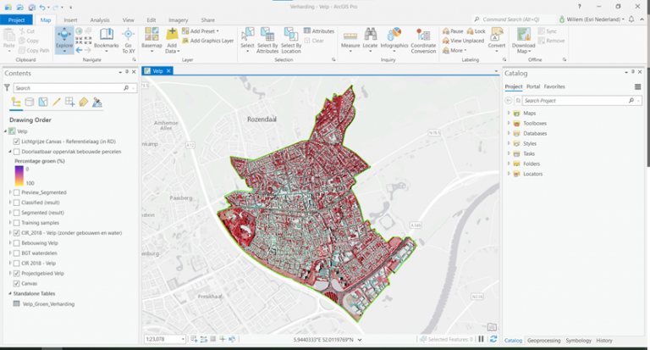Screen dimensions: 650x350
Task: Click the Go To XY tool
Action: click(x=129, y=37)
